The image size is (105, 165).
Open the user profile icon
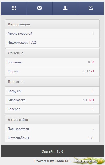[x=65, y=8]
